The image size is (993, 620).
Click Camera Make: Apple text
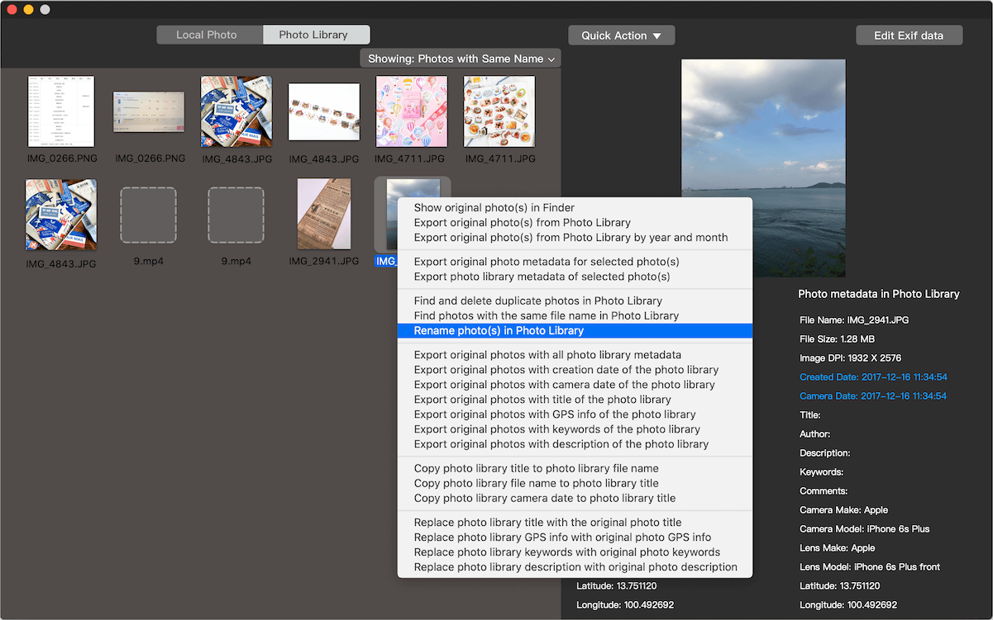(843, 510)
